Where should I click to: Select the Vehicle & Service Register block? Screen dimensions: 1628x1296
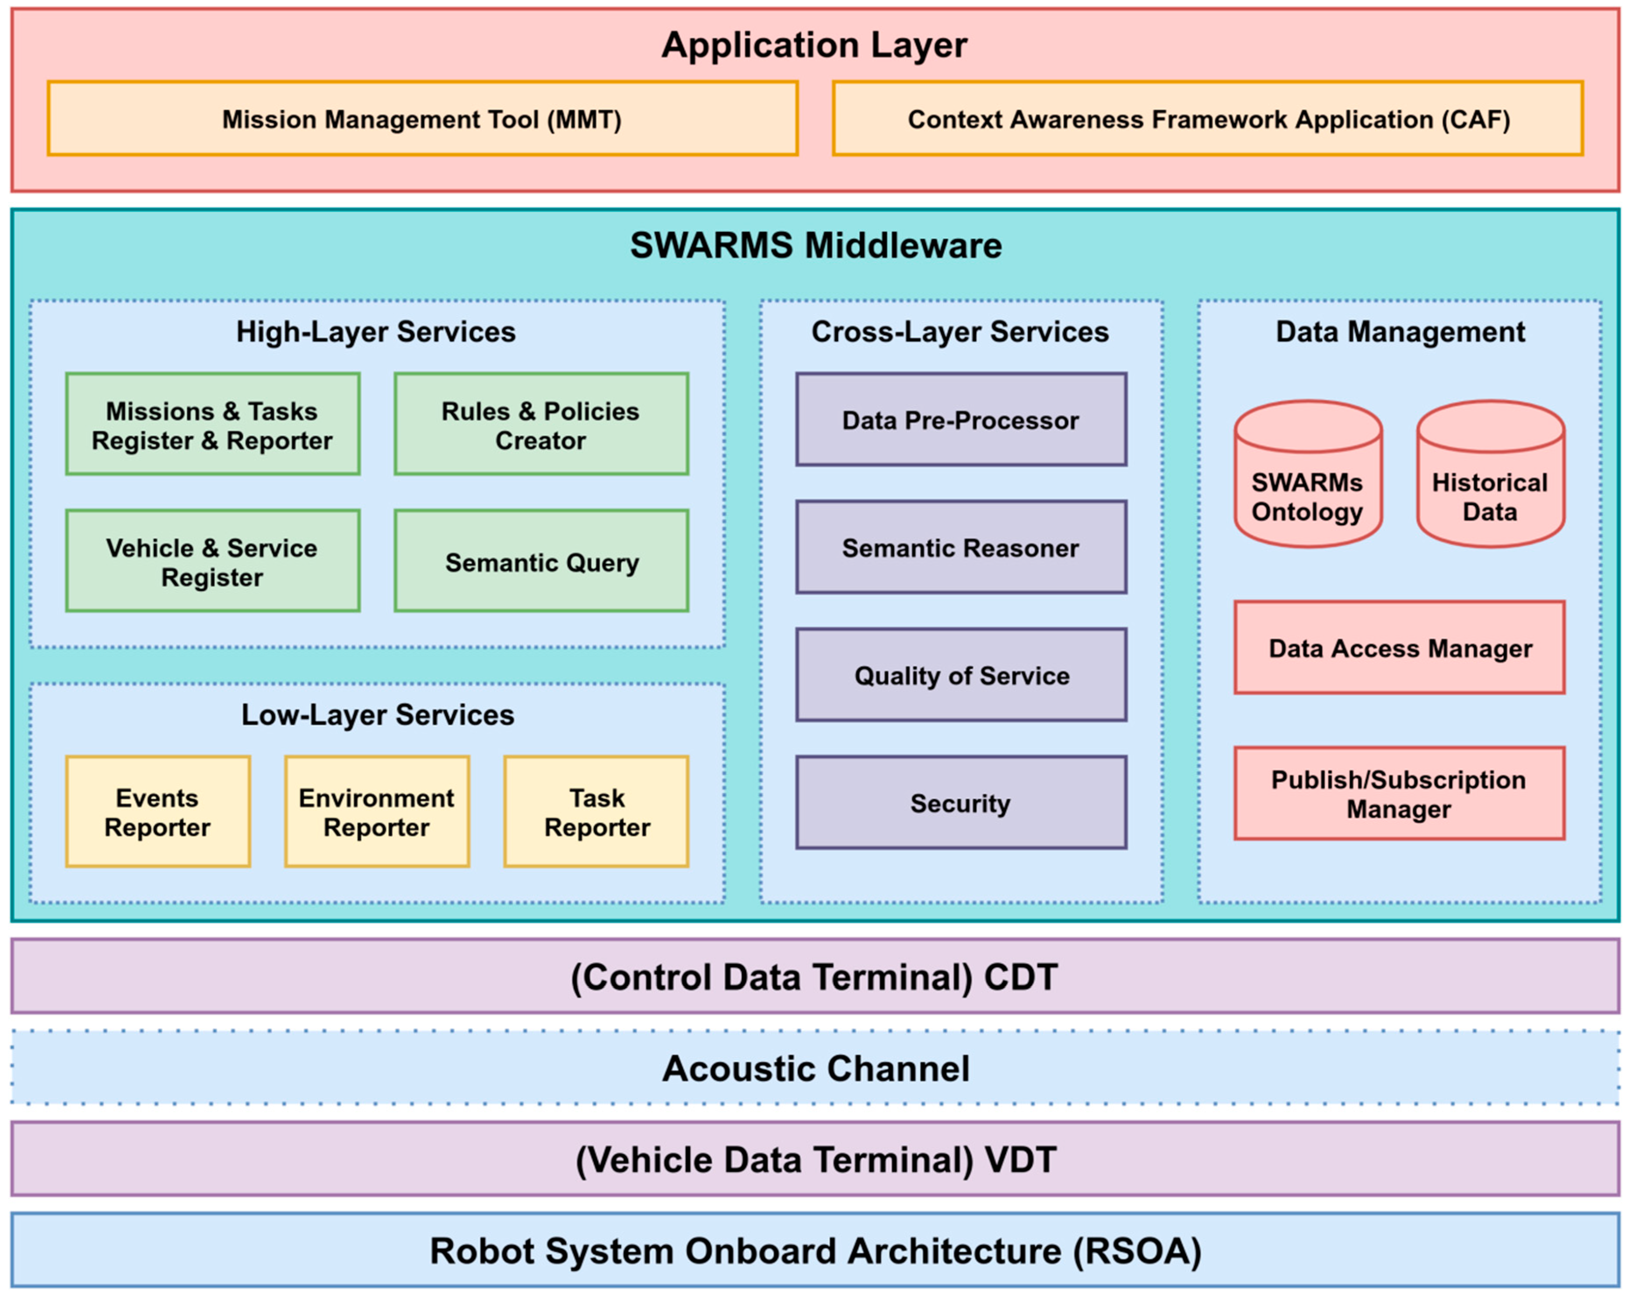coord(212,560)
